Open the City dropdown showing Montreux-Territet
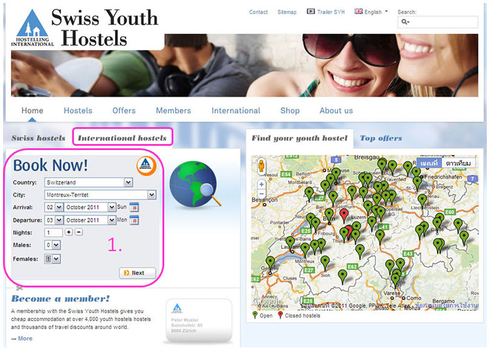The image size is (491, 357). (x=100, y=195)
